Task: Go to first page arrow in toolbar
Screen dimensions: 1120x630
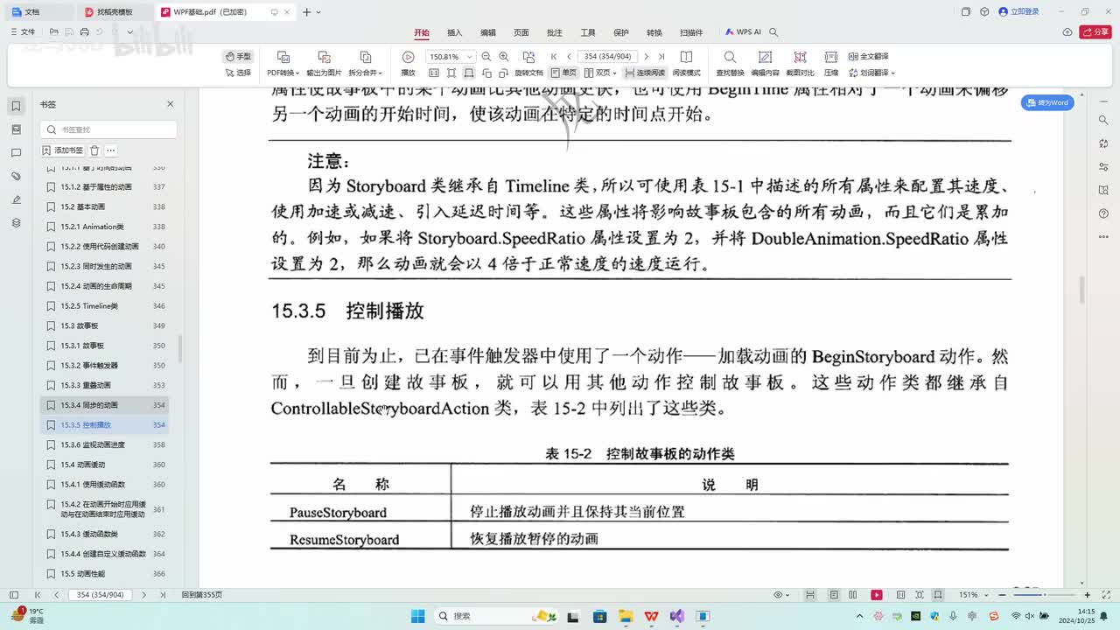Action: (554, 57)
